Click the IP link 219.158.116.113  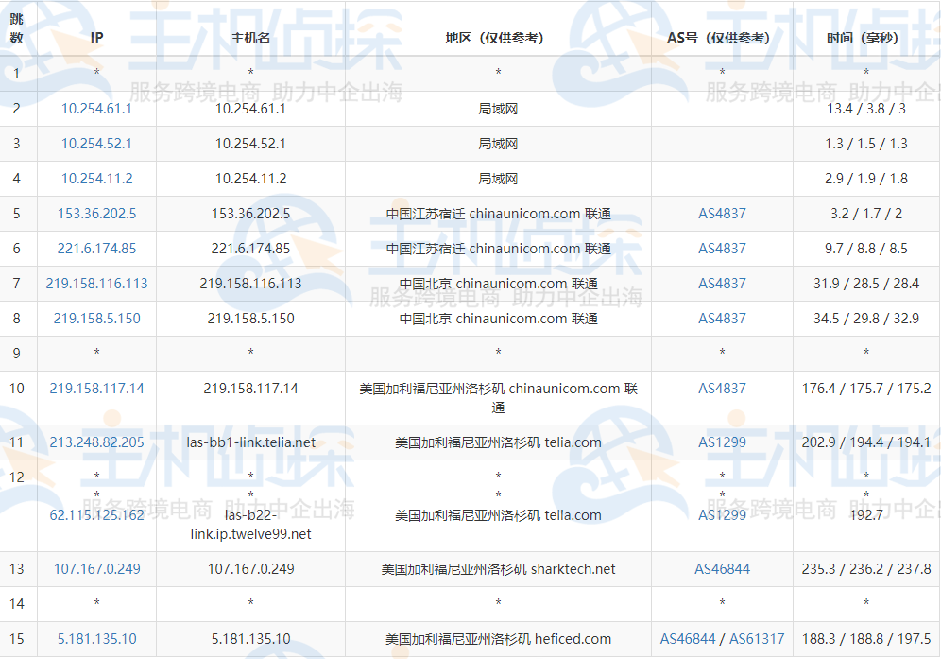click(94, 283)
